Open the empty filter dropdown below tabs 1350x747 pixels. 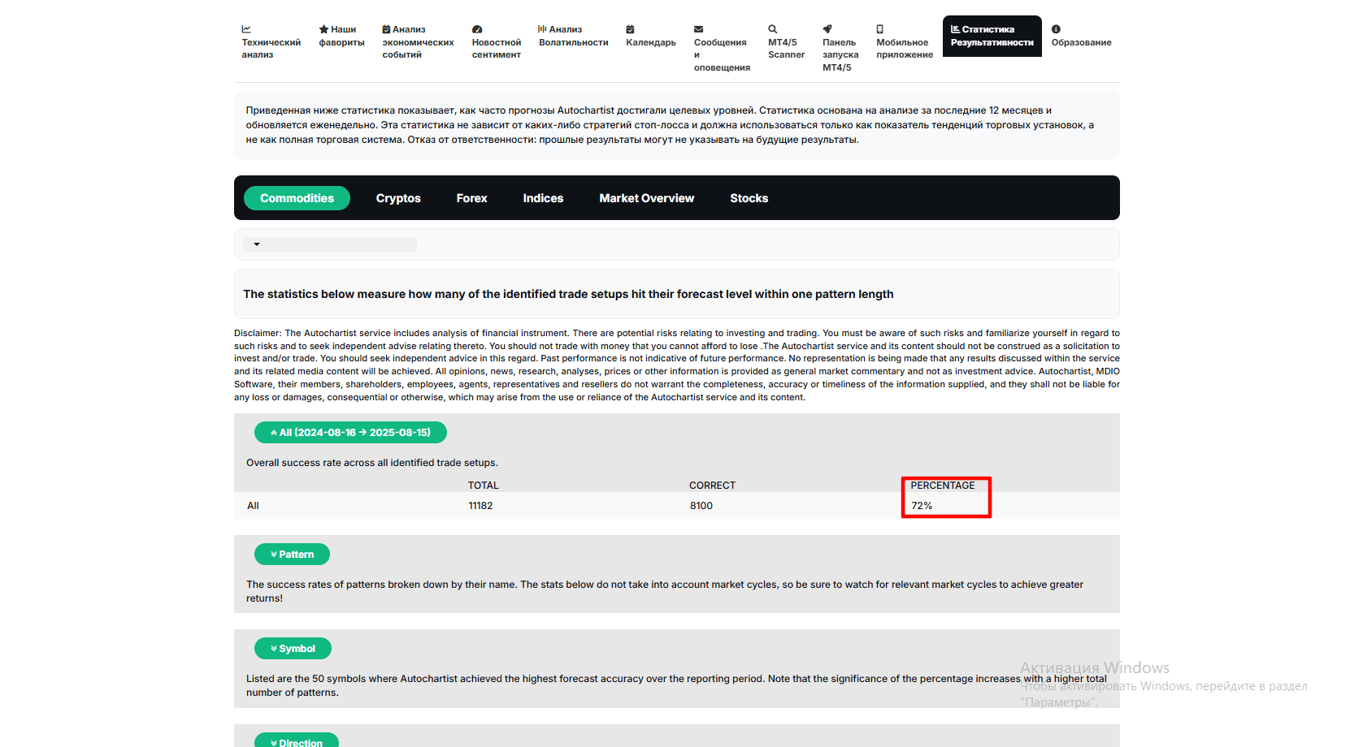330,244
